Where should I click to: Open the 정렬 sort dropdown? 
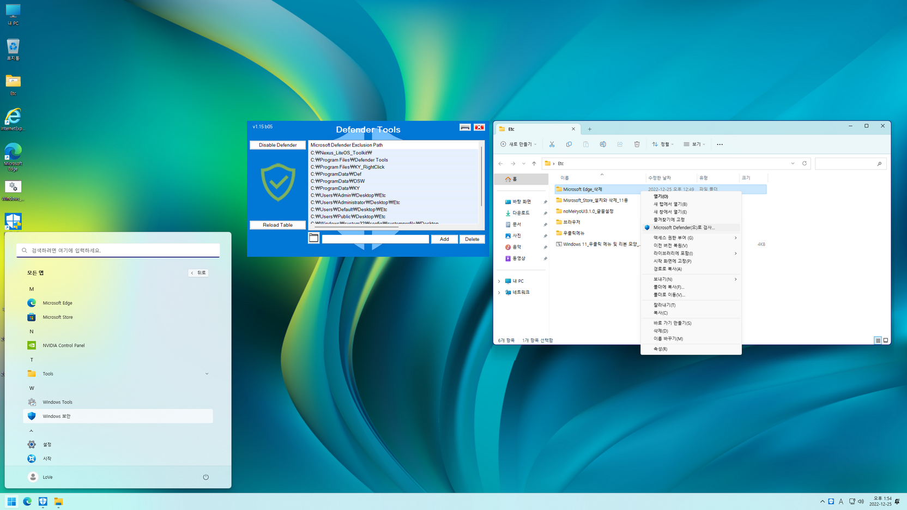[663, 144]
